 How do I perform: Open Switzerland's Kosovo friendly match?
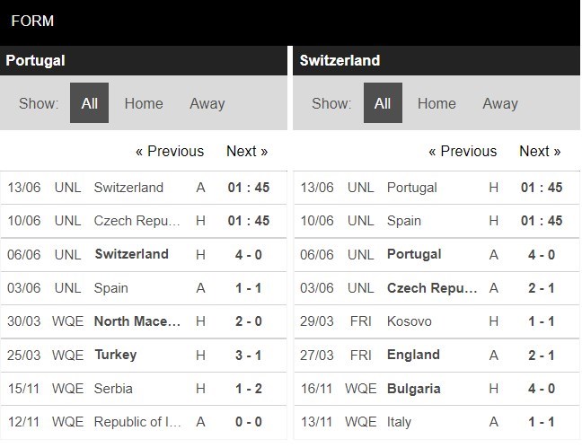pos(436,321)
